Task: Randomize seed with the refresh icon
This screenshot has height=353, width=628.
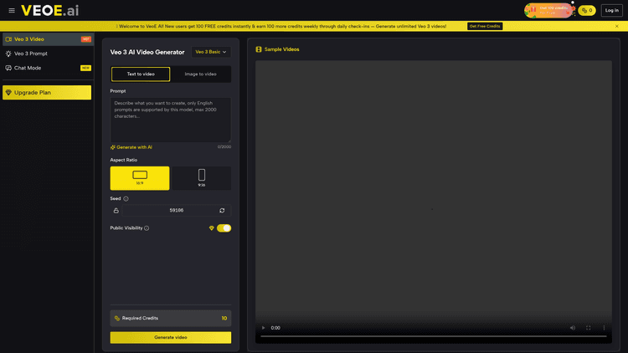Action: point(222,211)
